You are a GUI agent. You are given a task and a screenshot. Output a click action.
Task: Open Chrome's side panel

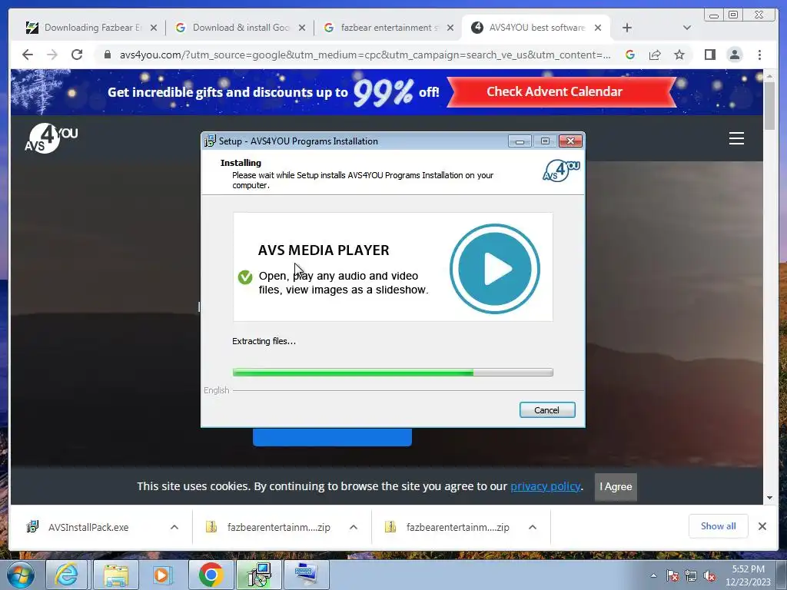click(x=709, y=55)
